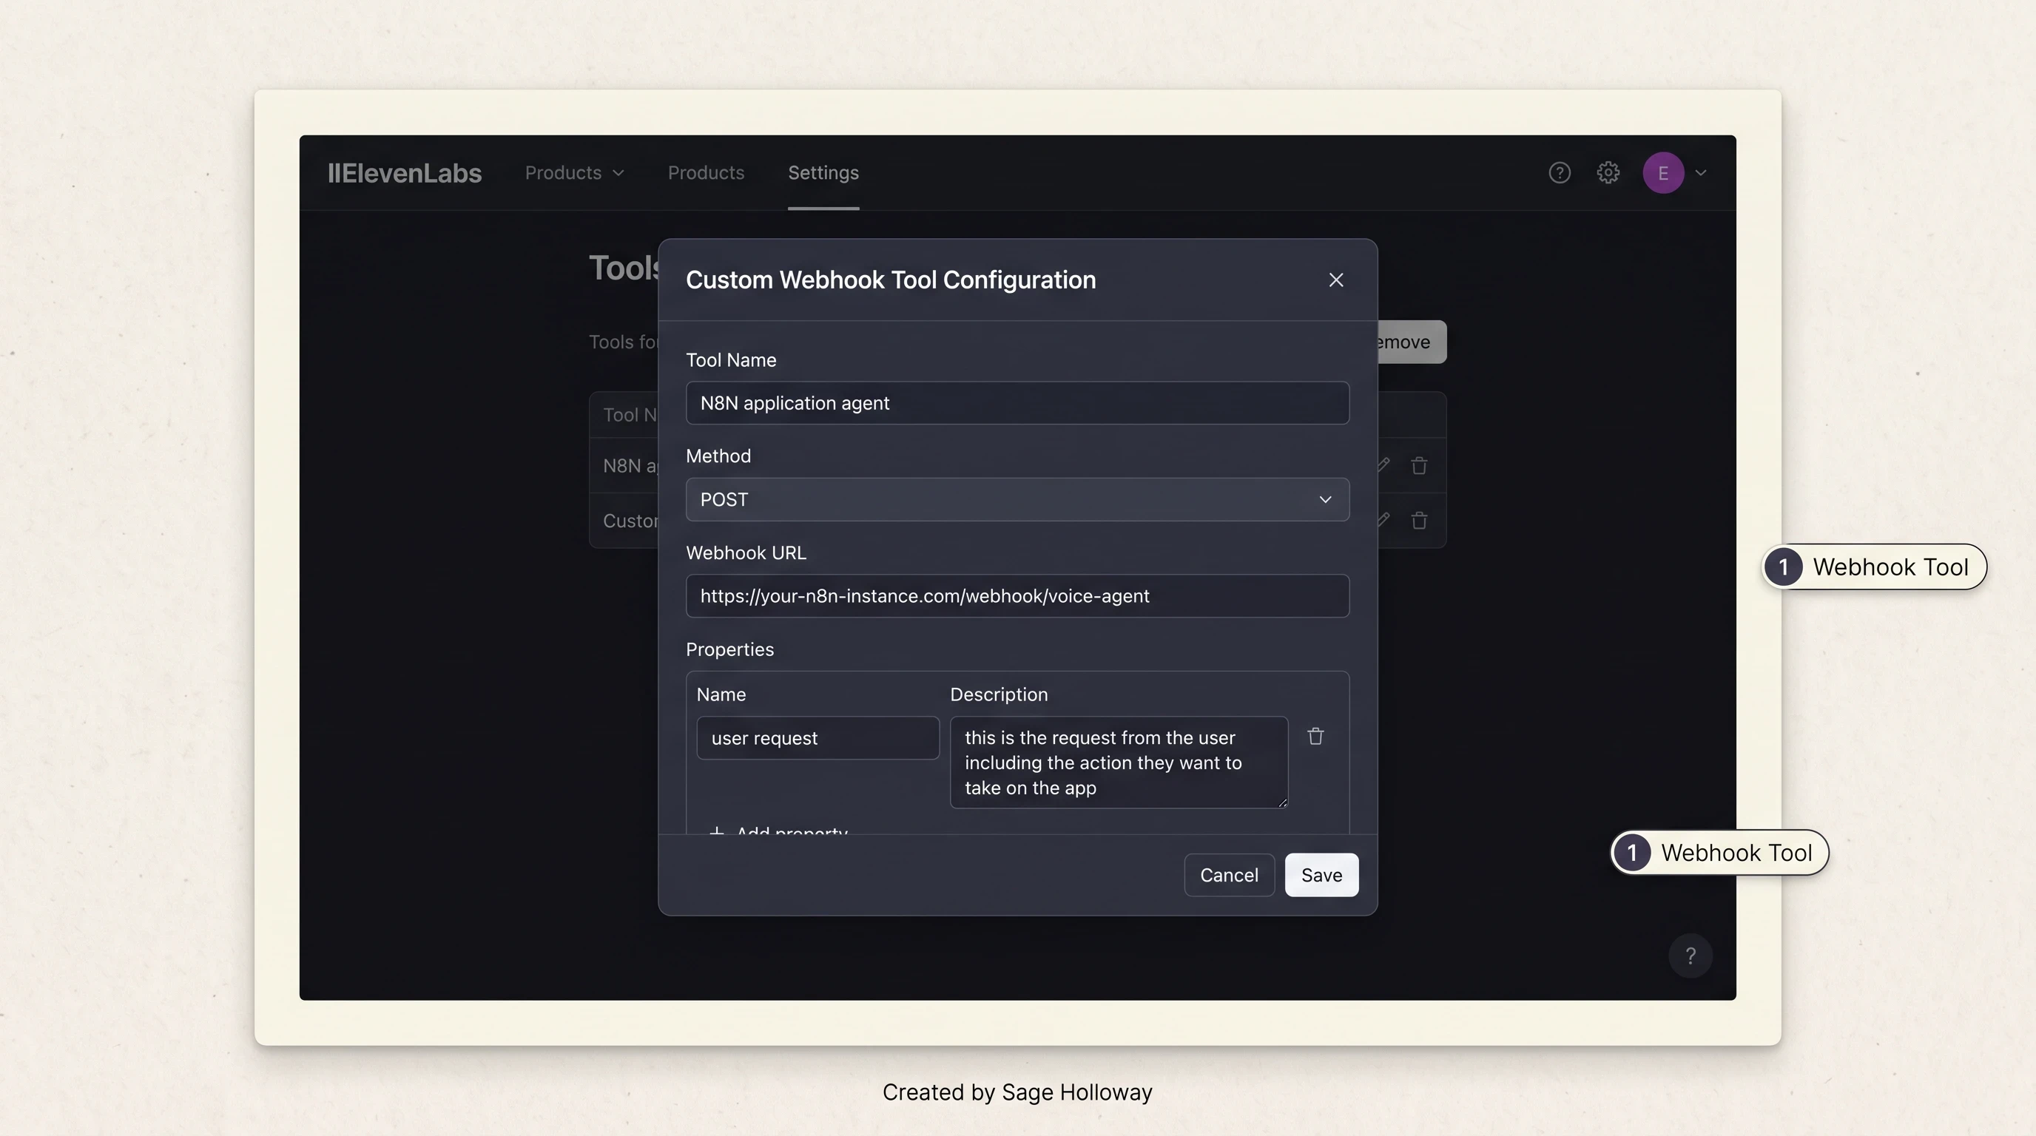Click the 'Webhook URL' label text
The image size is (2036, 1136).
point(746,553)
